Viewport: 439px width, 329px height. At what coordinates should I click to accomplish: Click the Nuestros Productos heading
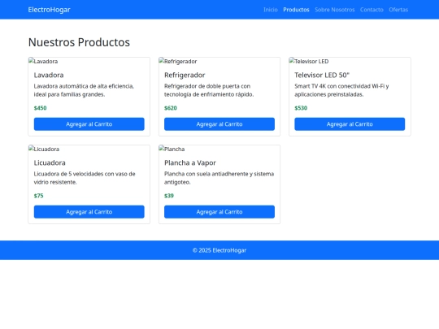79,42
